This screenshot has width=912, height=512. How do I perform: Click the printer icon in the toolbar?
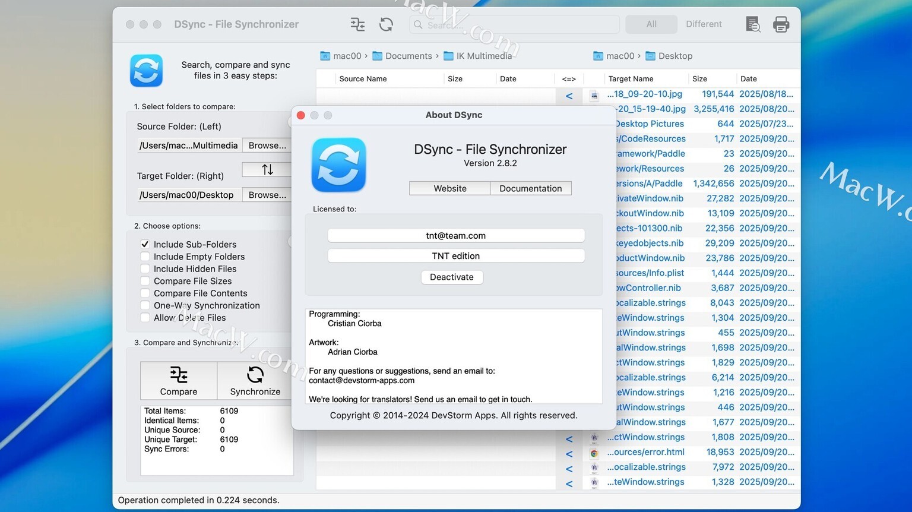(x=781, y=24)
